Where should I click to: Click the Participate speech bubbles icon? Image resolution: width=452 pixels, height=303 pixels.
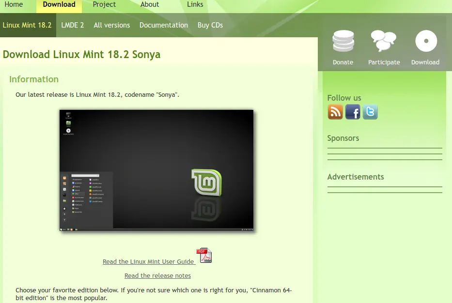coord(384,41)
